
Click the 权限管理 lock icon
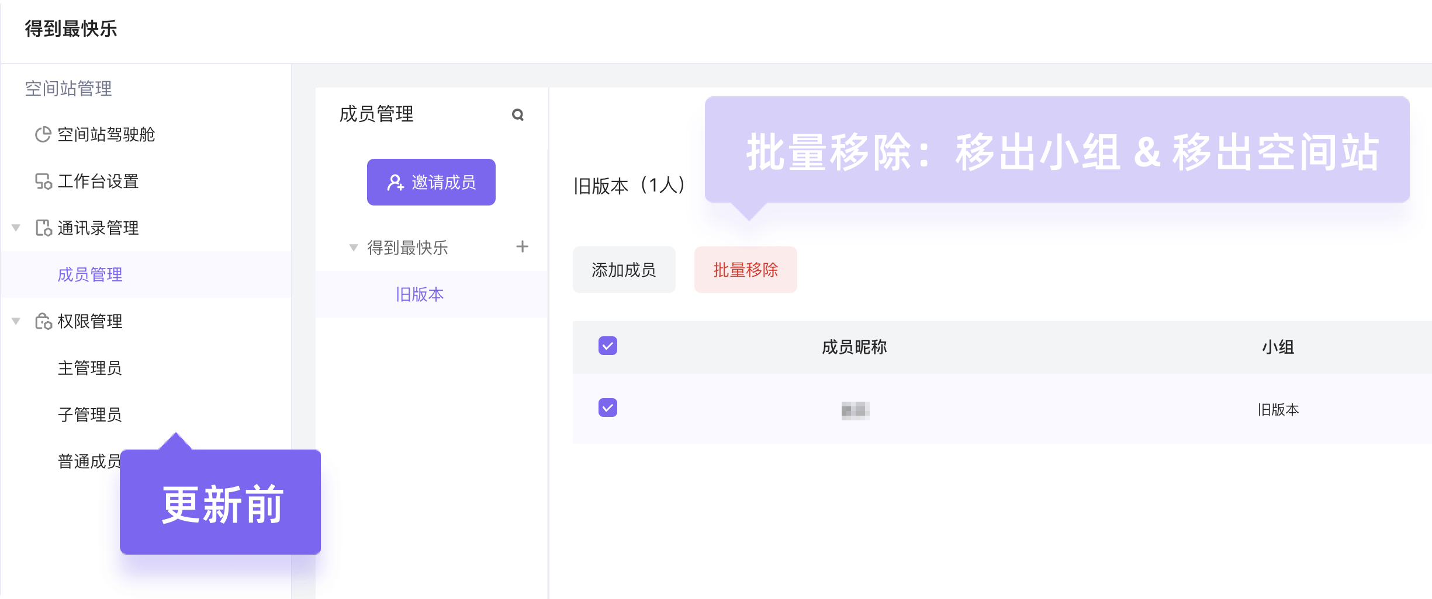(x=43, y=321)
